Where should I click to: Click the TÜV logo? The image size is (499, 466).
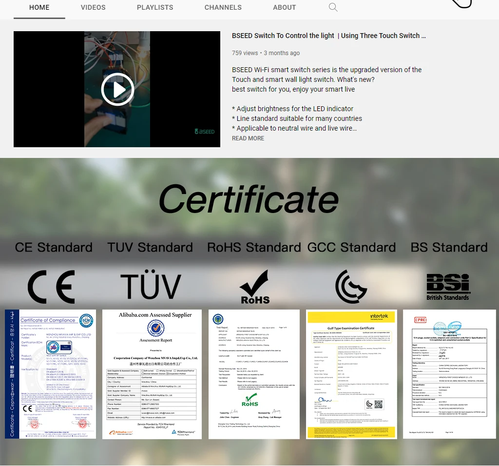(151, 284)
